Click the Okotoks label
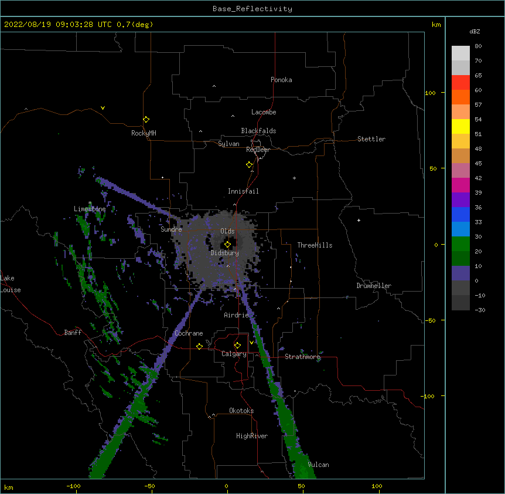This screenshot has width=505, height=494. pos(241,411)
